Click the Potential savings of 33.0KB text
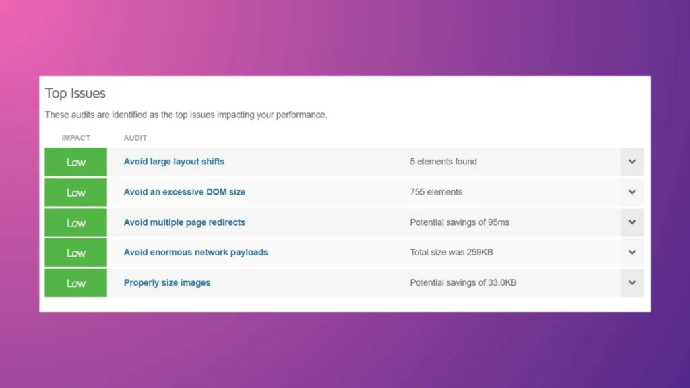Viewport: 690px width, 388px height. (x=463, y=282)
